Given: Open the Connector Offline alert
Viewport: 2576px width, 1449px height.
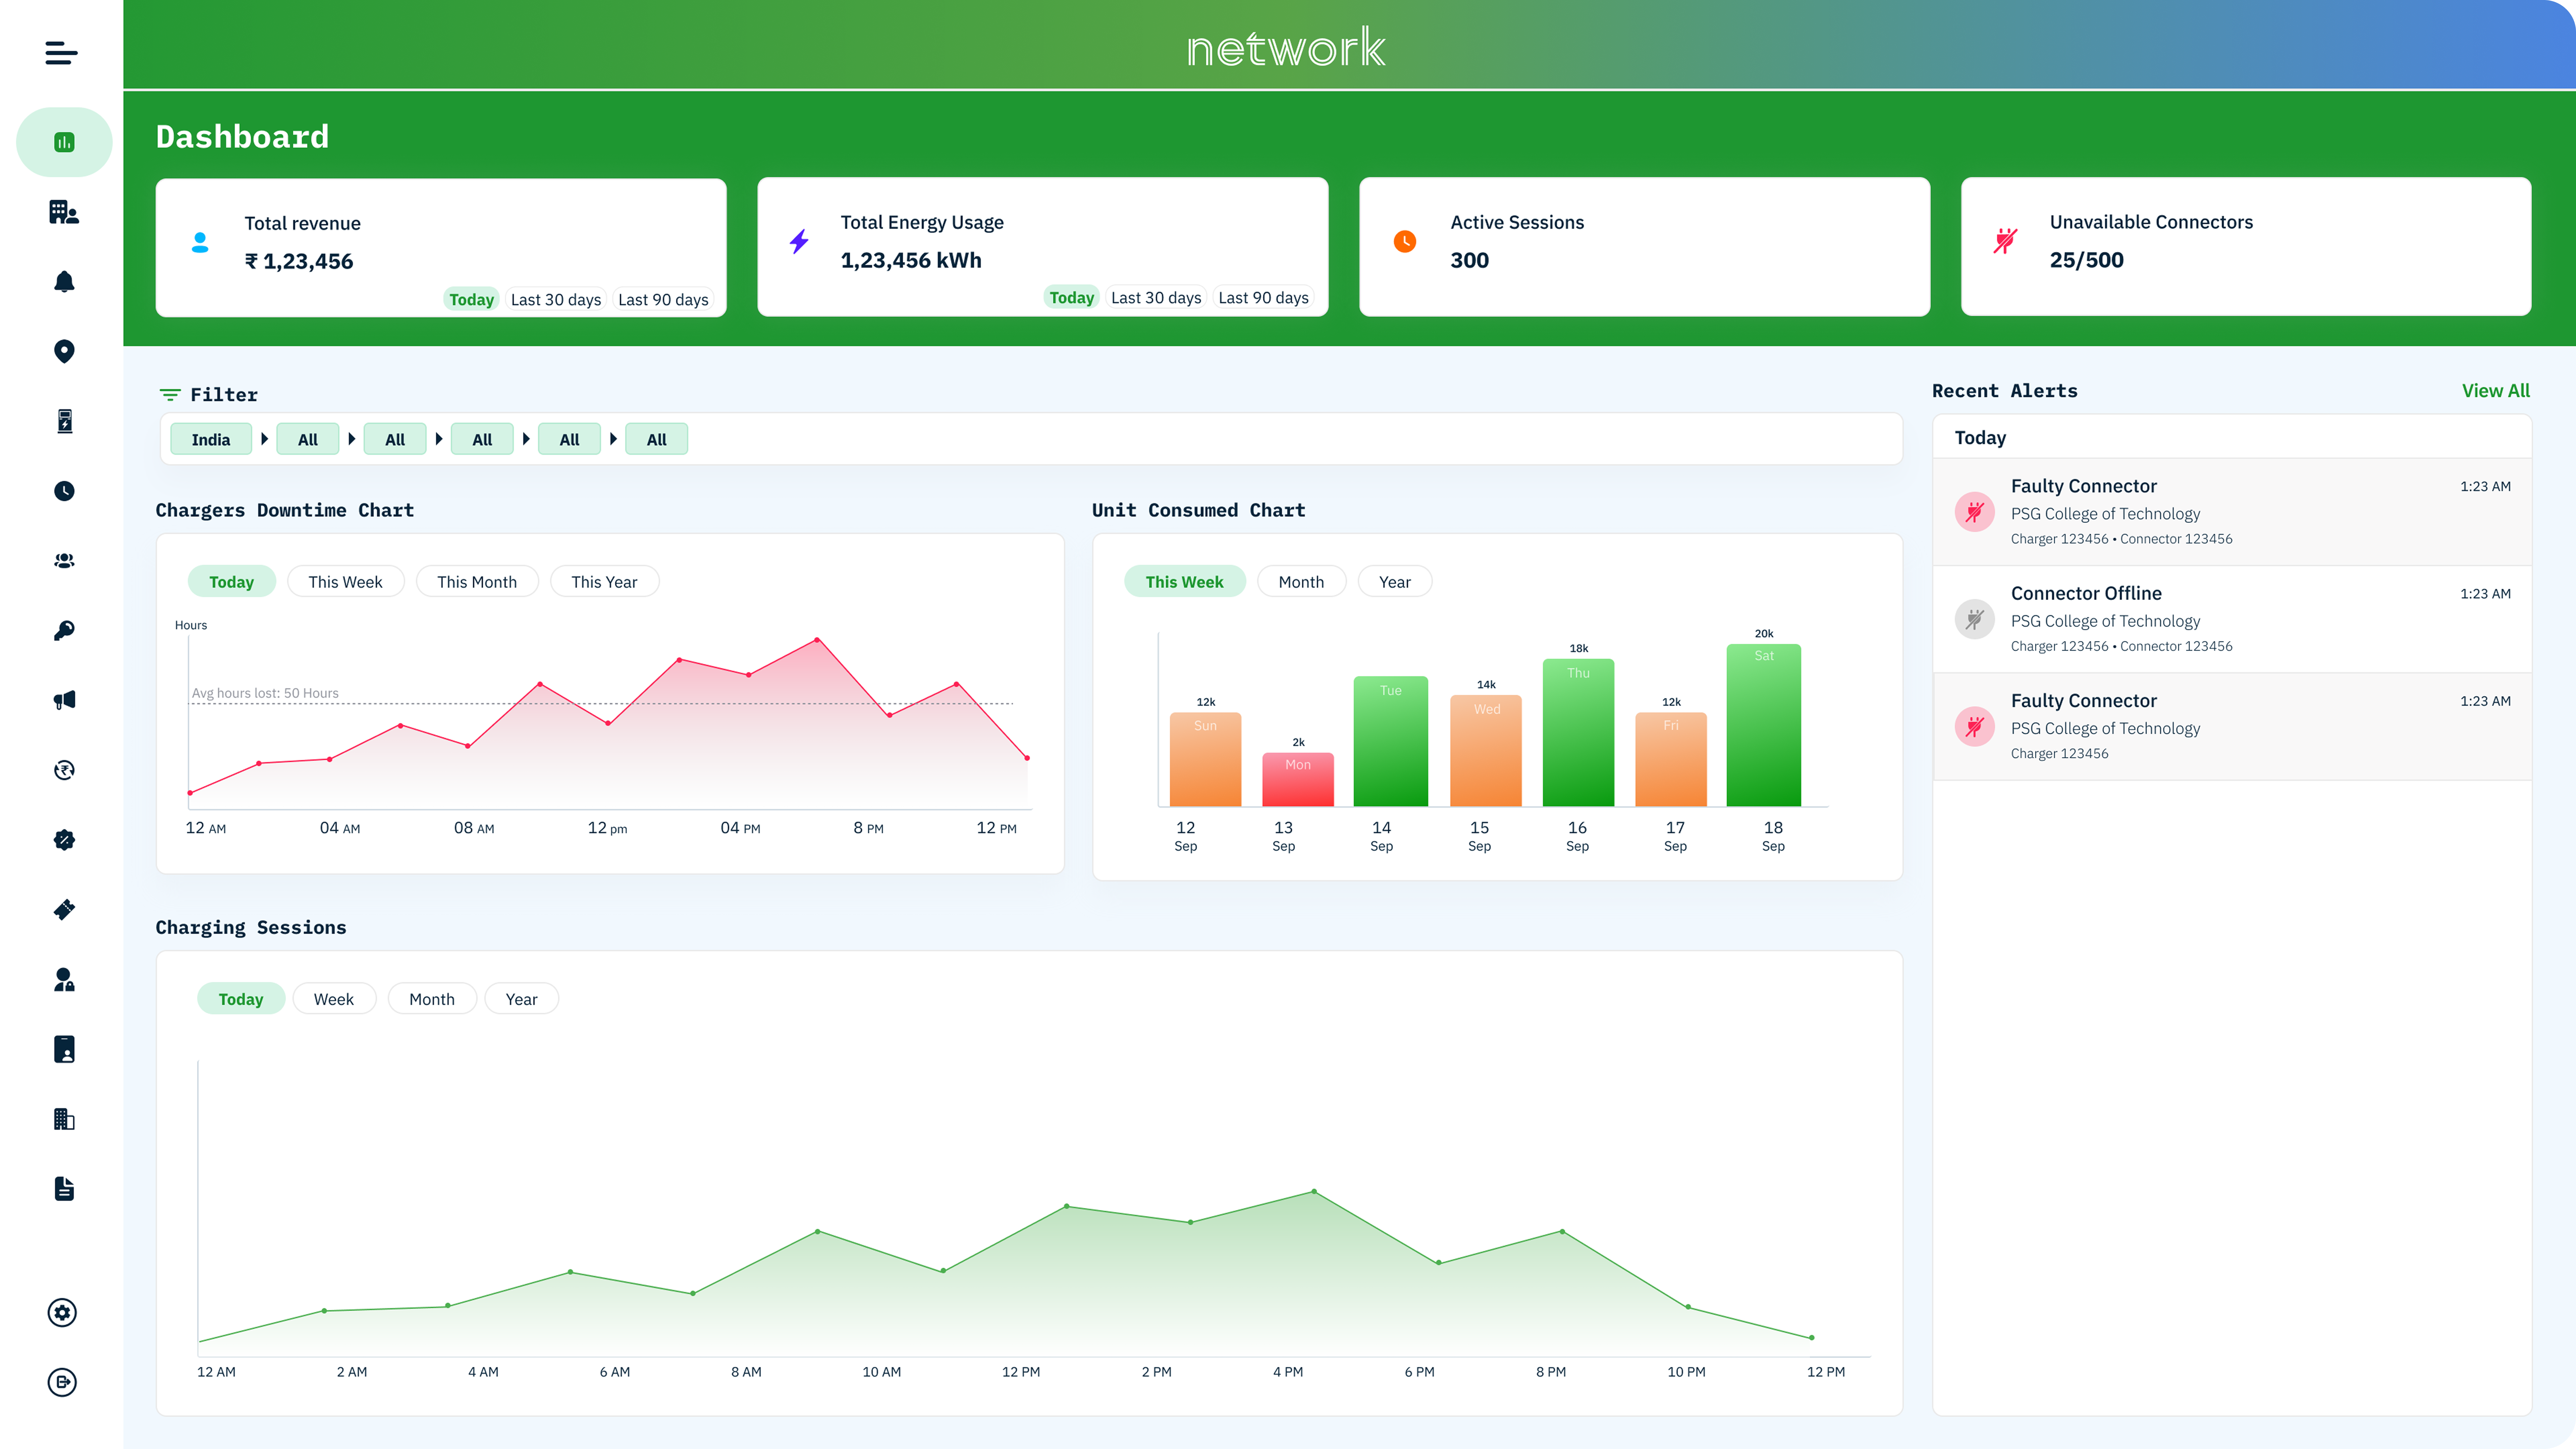Looking at the screenshot, I should click(2232, 619).
